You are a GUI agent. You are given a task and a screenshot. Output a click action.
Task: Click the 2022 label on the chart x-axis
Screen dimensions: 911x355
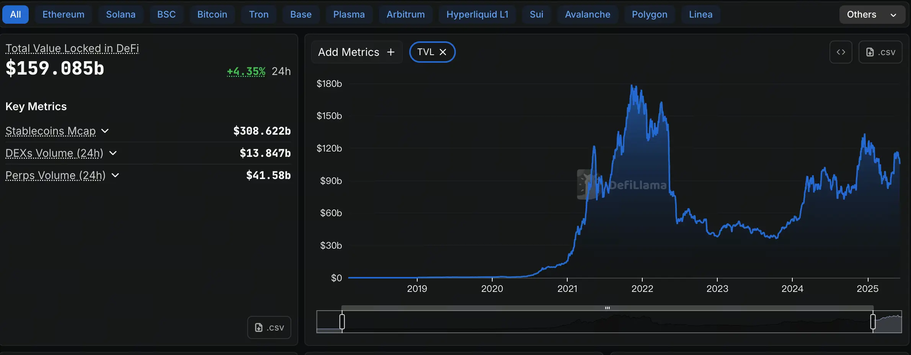click(x=642, y=288)
